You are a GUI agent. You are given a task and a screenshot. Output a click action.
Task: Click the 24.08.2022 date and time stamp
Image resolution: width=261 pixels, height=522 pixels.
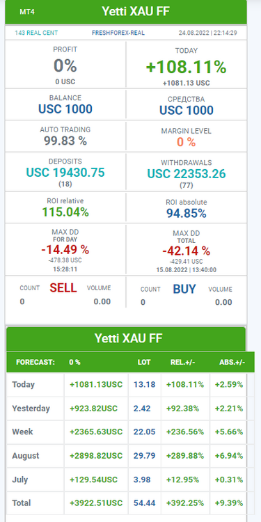click(x=207, y=33)
